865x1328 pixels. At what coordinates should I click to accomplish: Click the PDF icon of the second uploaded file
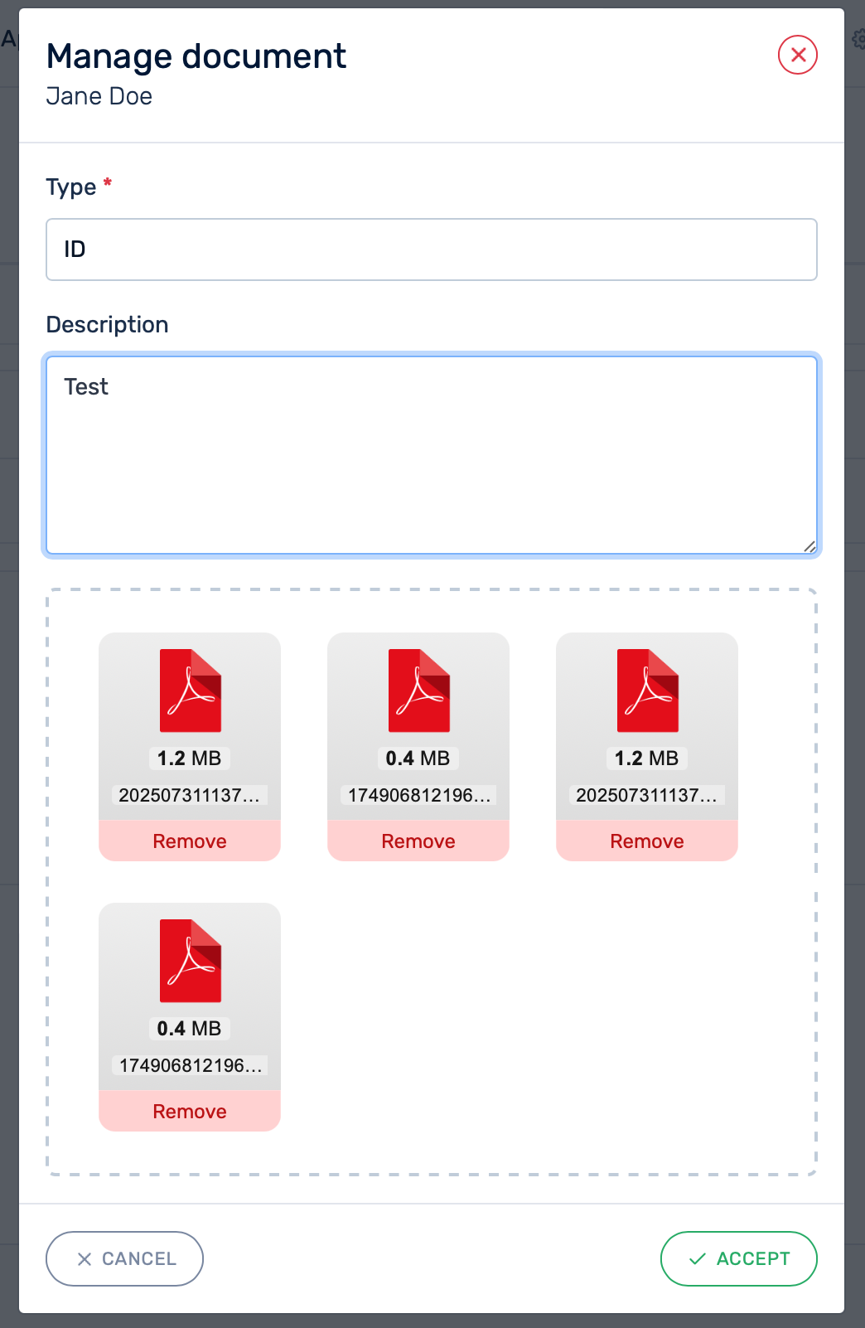point(419,691)
